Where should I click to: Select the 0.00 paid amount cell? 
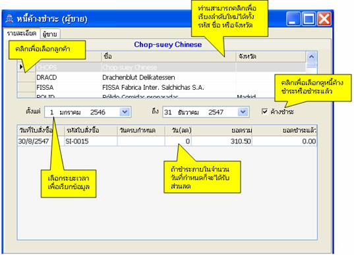(285, 141)
